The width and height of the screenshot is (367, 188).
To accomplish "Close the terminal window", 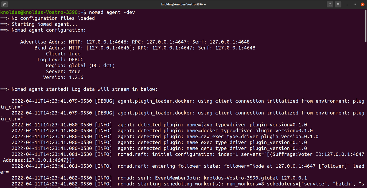I will [362, 4].
